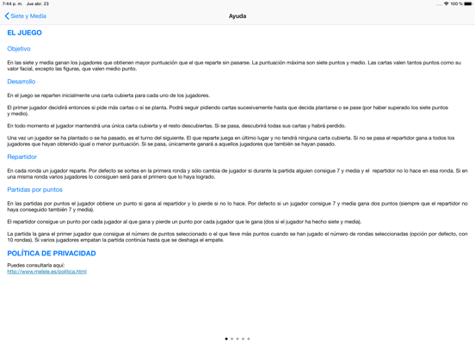Screen dimensions: 475x356
Task: Tap the Ayuda title
Action: tap(237, 16)
